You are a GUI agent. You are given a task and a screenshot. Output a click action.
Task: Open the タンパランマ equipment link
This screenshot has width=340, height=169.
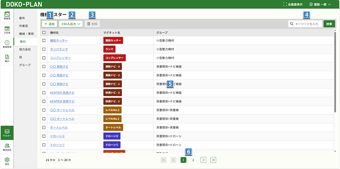pyautogui.click(x=59, y=49)
